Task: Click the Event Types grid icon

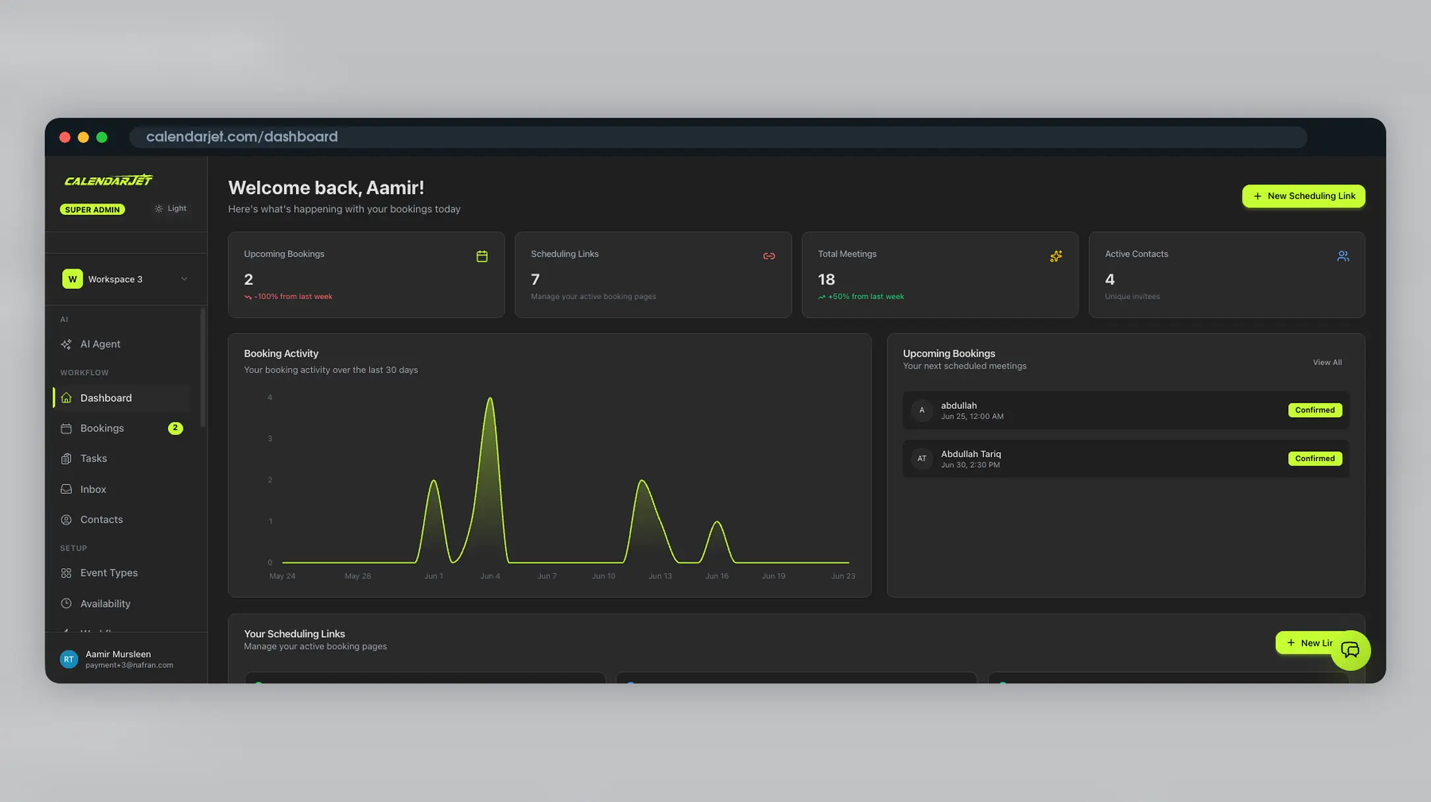Action: (66, 573)
